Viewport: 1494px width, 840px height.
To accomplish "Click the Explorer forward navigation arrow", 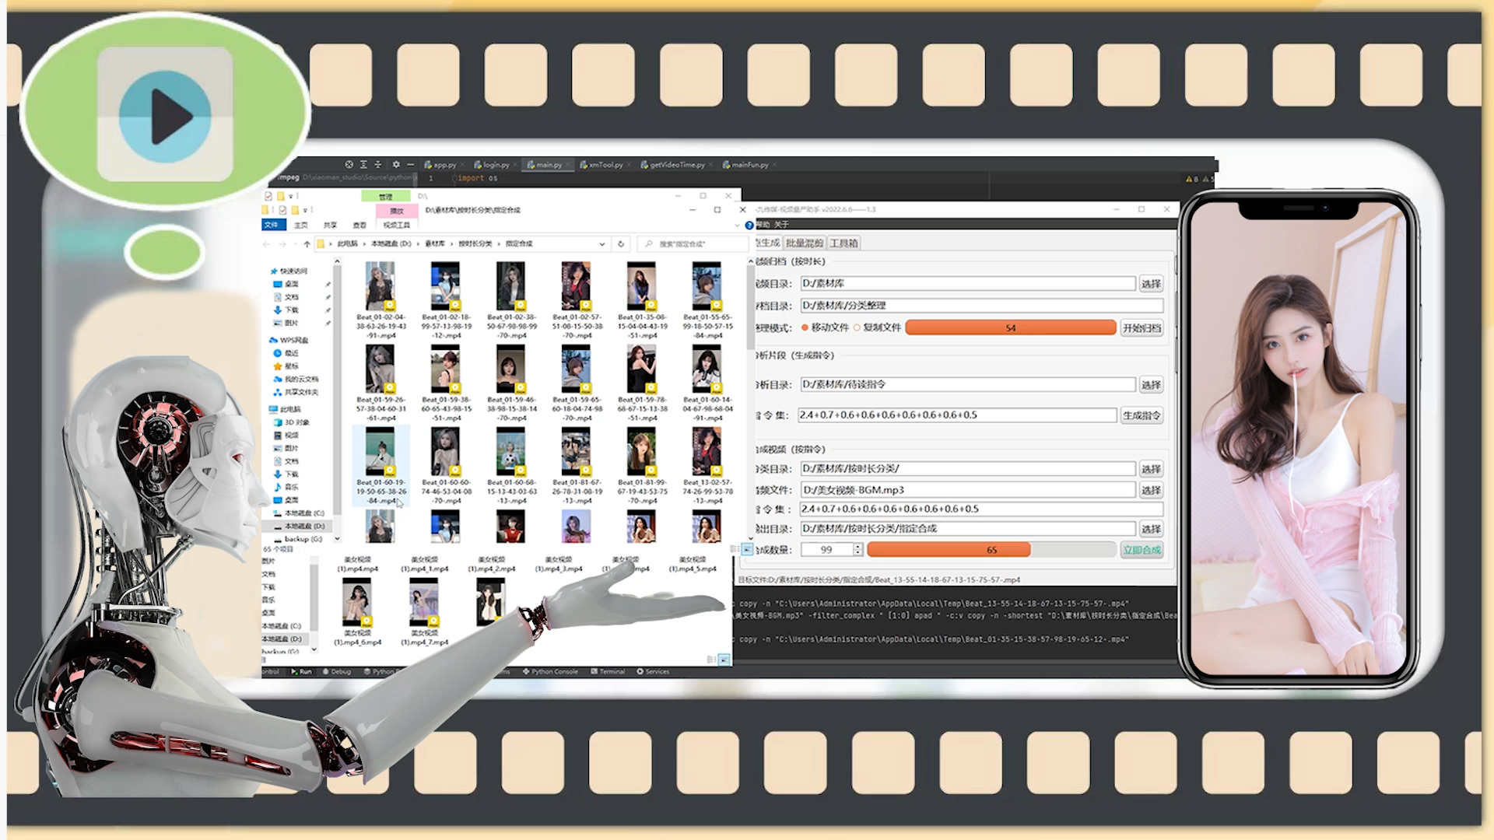I will pyautogui.click(x=282, y=244).
